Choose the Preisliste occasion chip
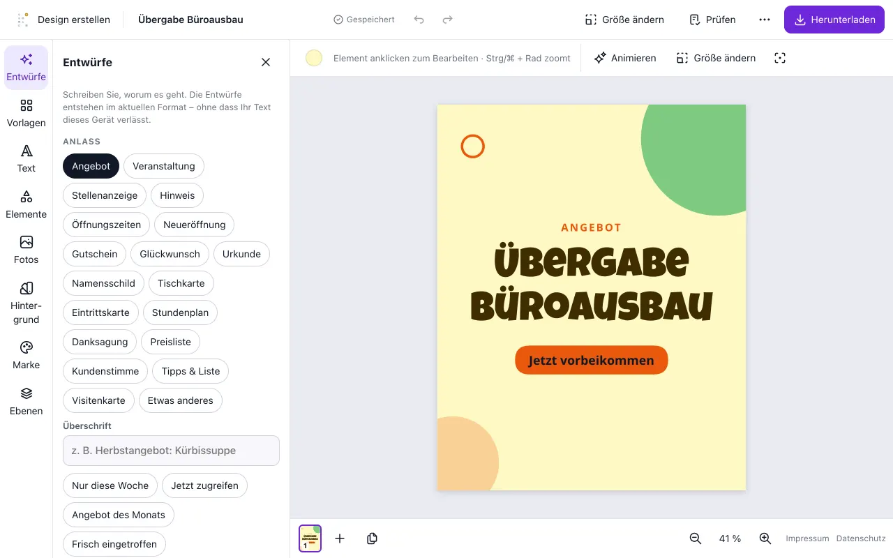893x558 pixels. (x=171, y=342)
